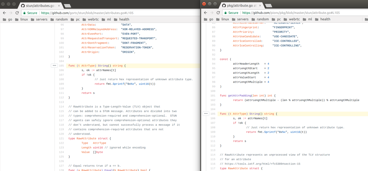This screenshot has height=171, width=368.
Task: Click "RESERVATION-TOKEN" string in left window
Action: pos(137,47)
